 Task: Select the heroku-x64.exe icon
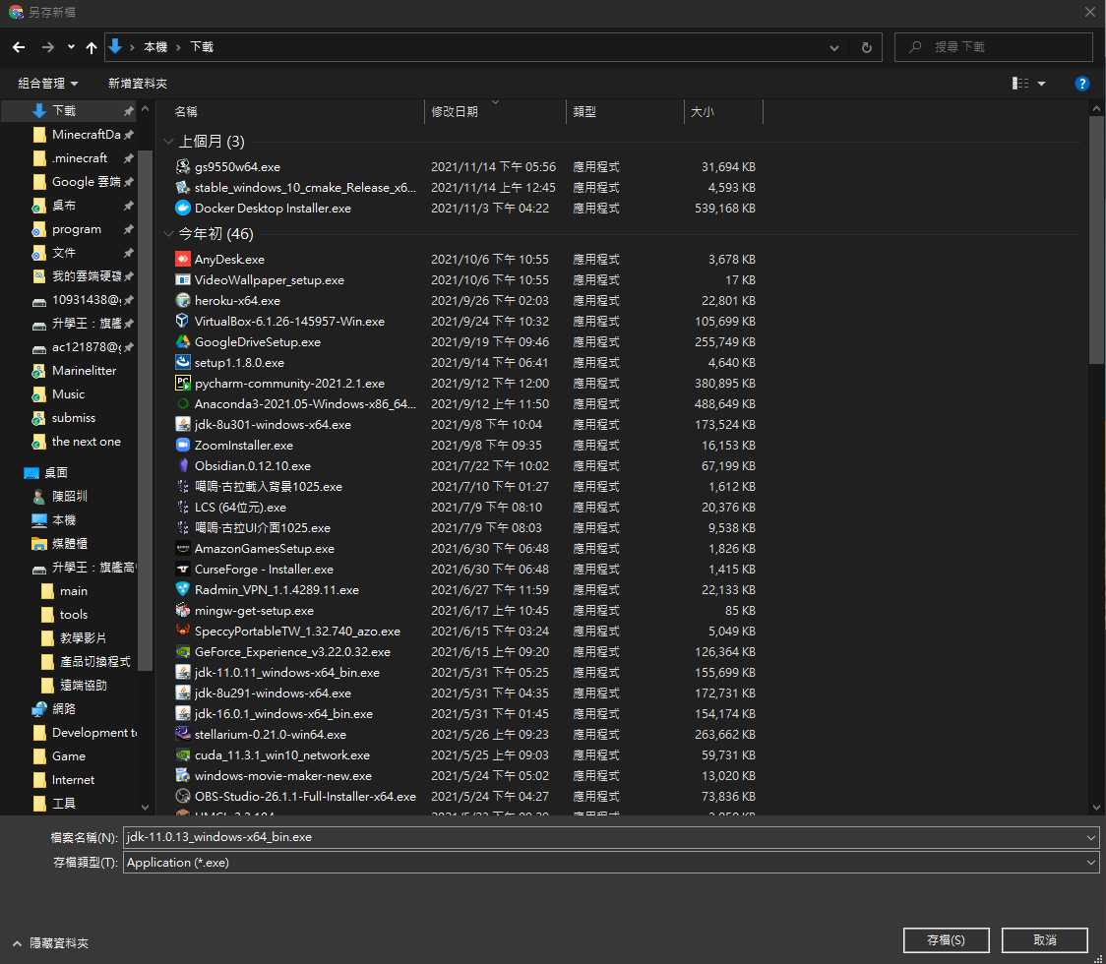183,300
